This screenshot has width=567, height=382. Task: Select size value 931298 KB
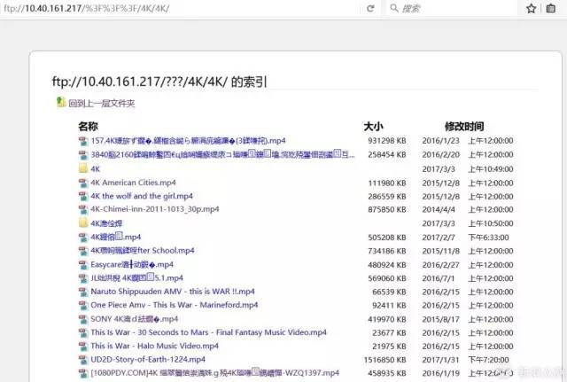coord(387,141)
